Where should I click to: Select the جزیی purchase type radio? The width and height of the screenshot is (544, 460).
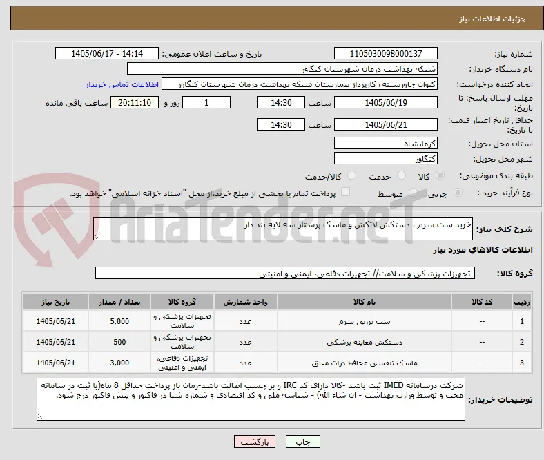pos(458,192)
